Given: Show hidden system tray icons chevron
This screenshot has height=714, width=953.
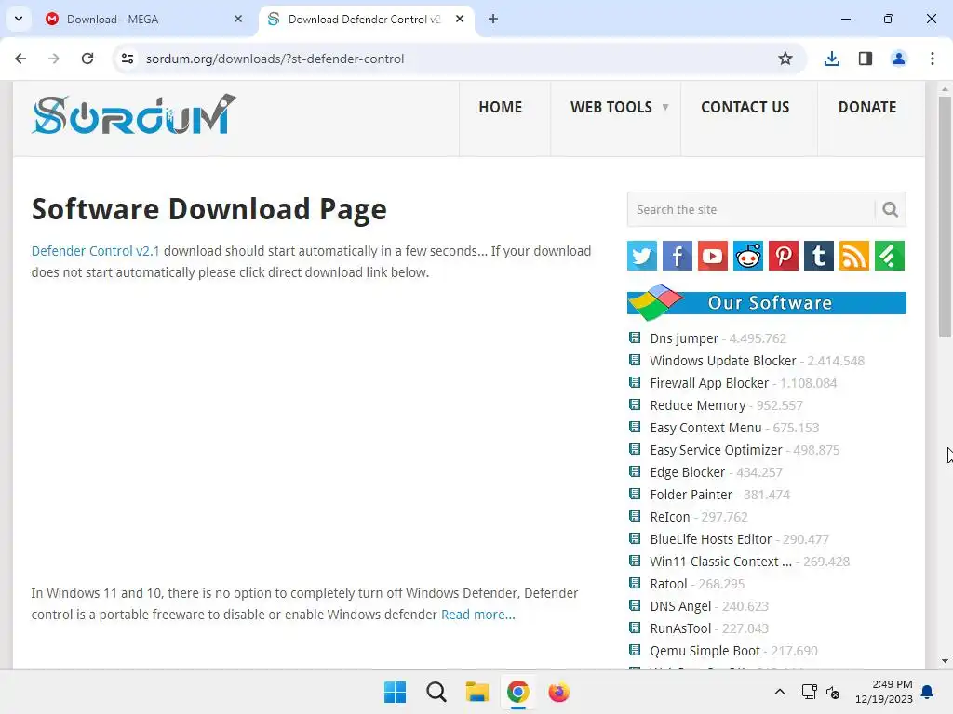Looking at the screenshot, I should [x=780, y=692].
